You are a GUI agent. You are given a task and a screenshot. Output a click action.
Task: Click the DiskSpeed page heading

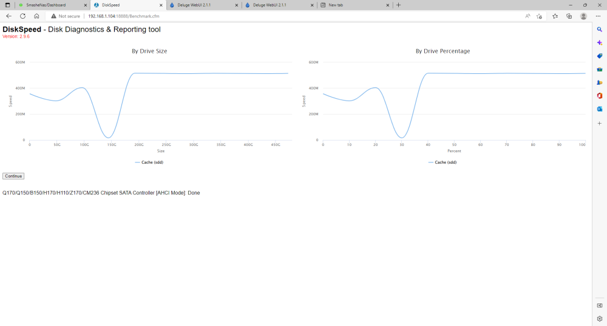[x=81, y=29]
